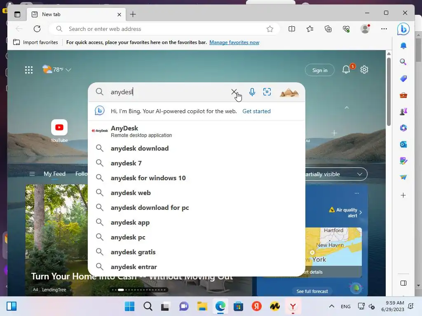Collapse quick links with up chevron
422x316 pixels.
click(x=347, y=107)
